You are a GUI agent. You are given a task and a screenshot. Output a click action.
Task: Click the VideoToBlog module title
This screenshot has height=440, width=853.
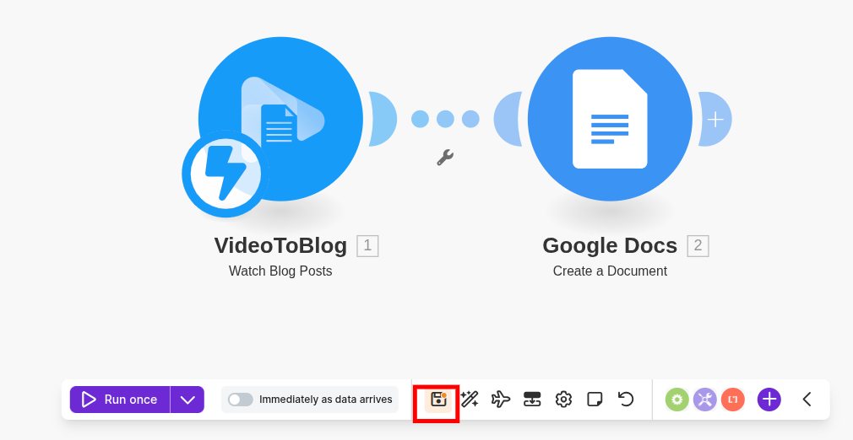pos(280,245)
